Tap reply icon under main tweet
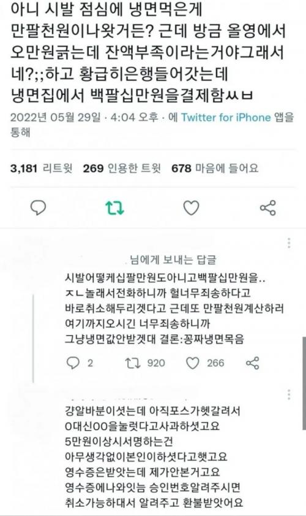The width and height of the screenshot is (306, 516). pyautogui.click(x=38, y=208)
